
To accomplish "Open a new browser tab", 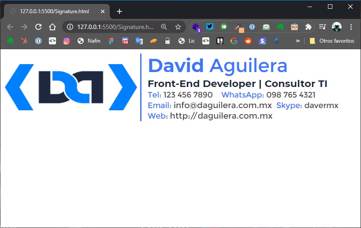I will [x=119, y=11].
